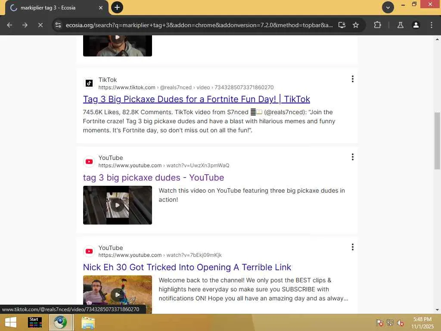Open the tab search dropdown arrow
441x331 pixels.
pos(388,8)
